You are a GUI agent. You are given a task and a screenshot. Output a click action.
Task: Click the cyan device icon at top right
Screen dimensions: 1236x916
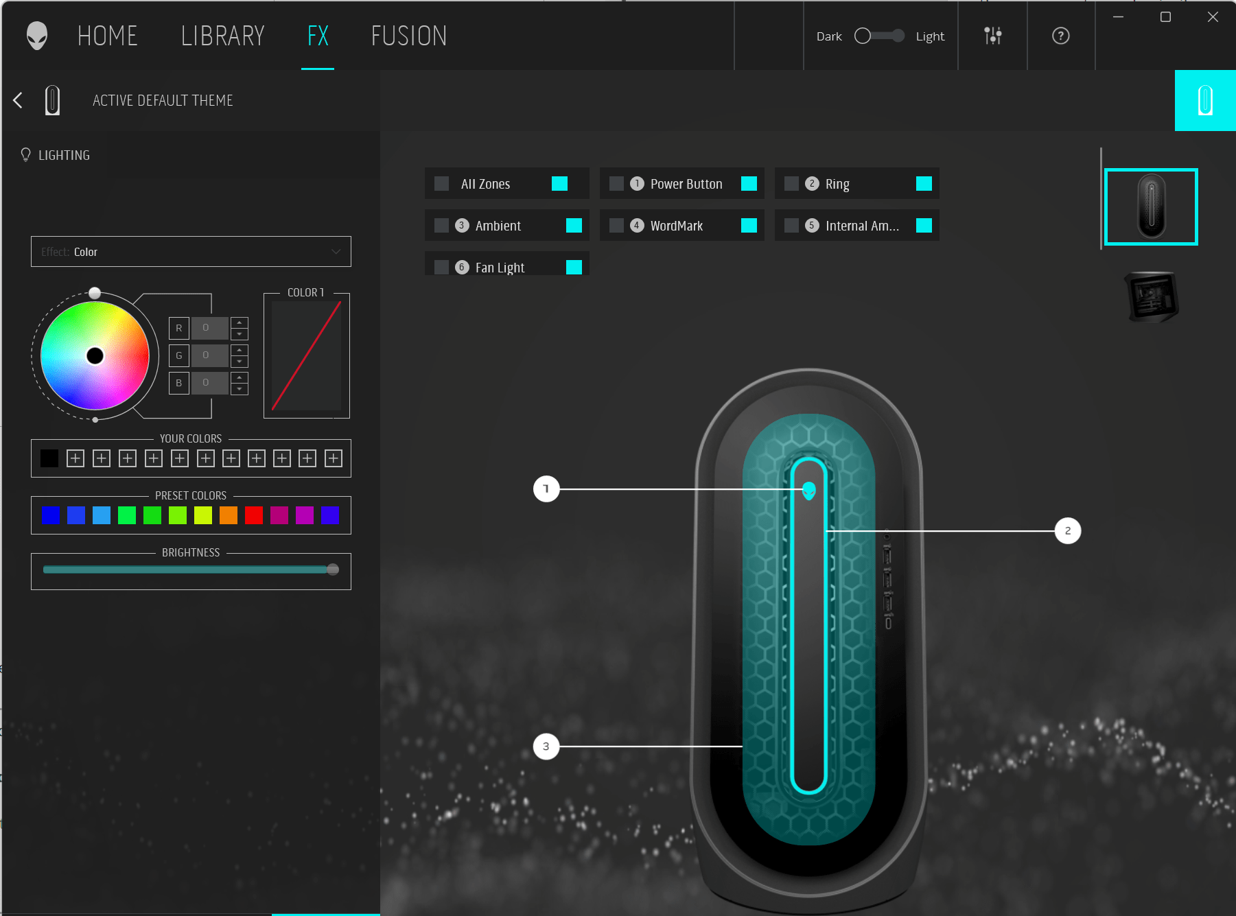coord(1204,100)
